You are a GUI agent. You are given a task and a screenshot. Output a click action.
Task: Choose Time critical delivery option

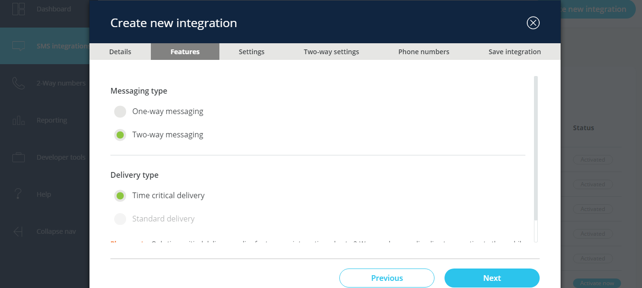click(120, 196)
